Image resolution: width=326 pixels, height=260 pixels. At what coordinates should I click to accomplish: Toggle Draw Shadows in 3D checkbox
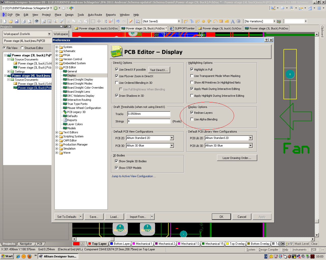[x=117, y=96]
